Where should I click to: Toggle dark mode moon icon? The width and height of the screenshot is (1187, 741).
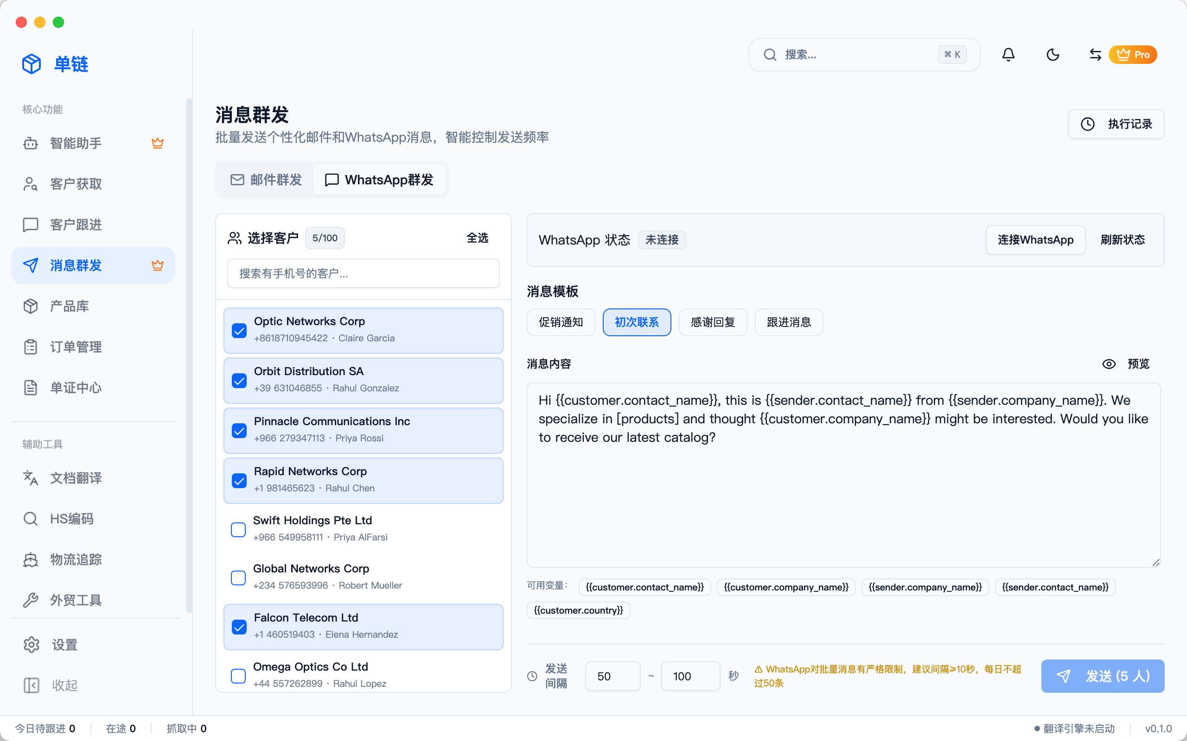(1053, 54)
